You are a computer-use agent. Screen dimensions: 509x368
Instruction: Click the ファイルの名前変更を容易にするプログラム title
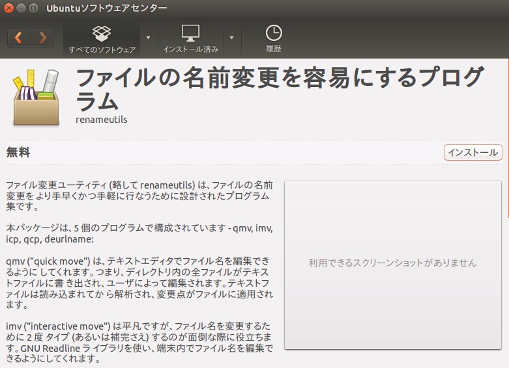pos(280,89)
